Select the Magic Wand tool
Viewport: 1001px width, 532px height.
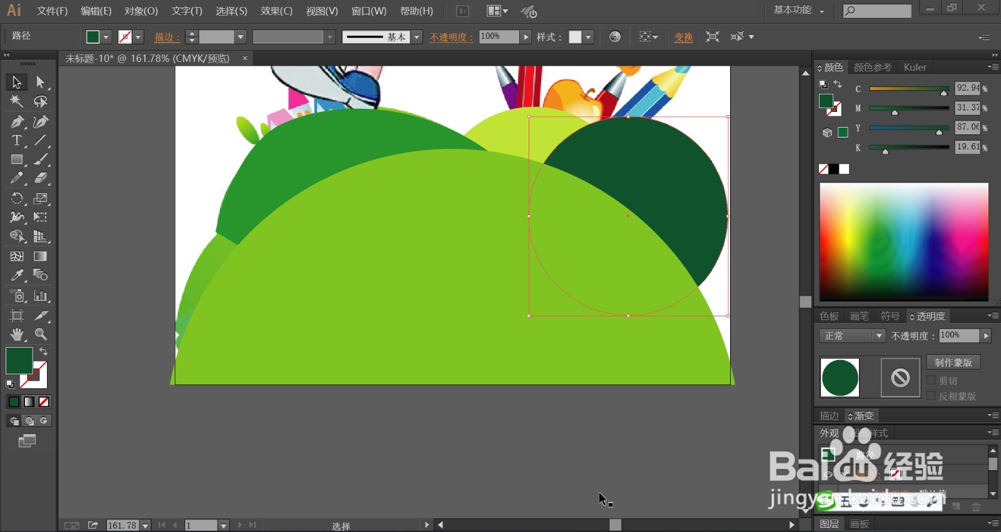click(x=16, y=101)
